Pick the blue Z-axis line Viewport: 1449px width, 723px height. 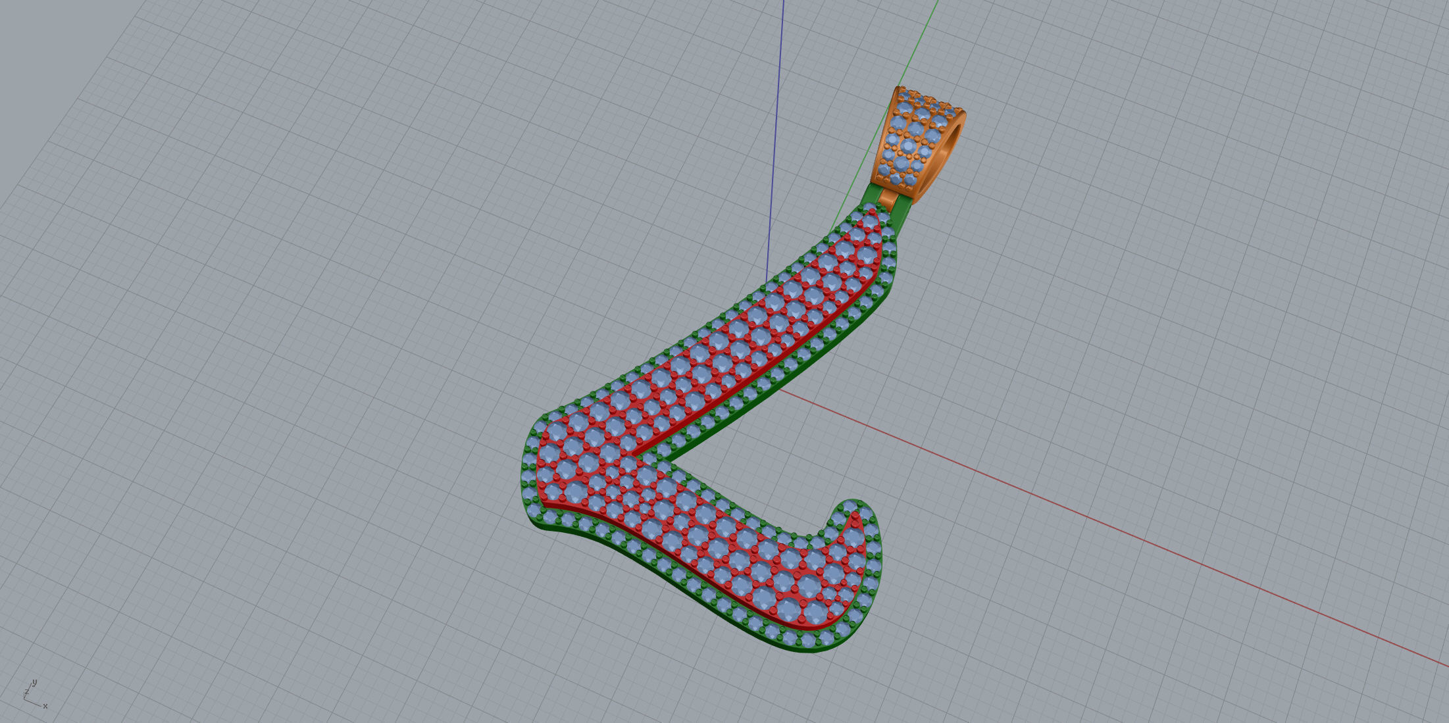click(775, 141)
